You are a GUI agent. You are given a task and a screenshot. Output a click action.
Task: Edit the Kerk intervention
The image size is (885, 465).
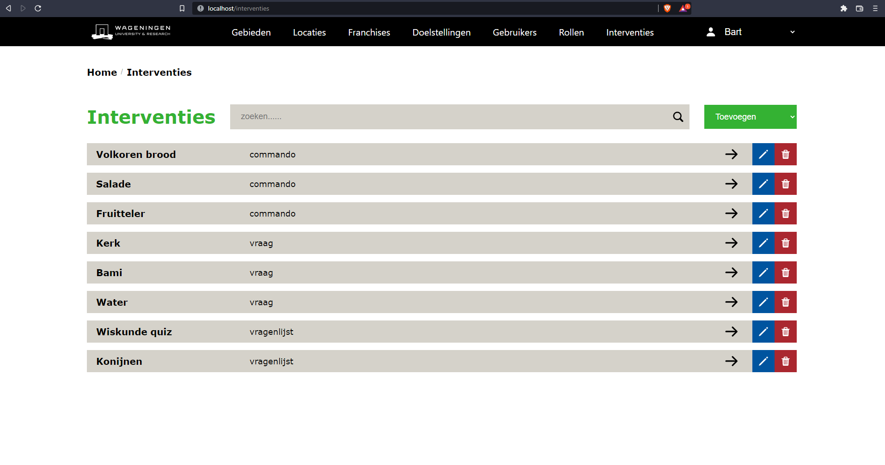(x=763, y=243)
